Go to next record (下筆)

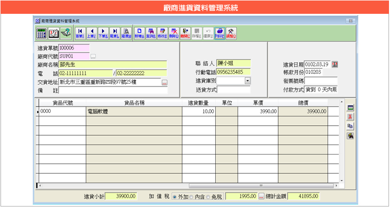click(x=103, y=33)
